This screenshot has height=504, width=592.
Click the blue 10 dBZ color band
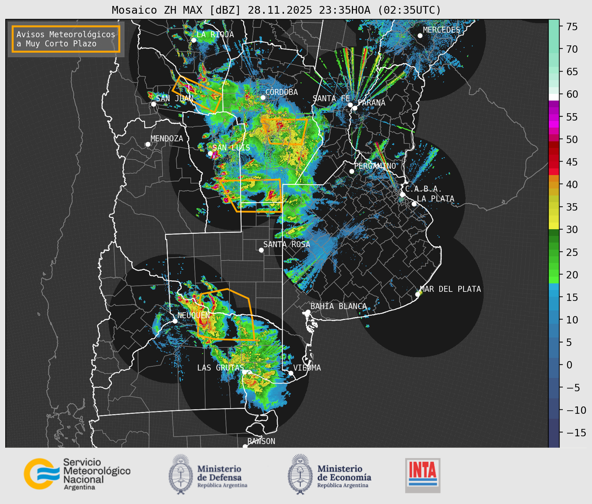(x=554, y=320)
